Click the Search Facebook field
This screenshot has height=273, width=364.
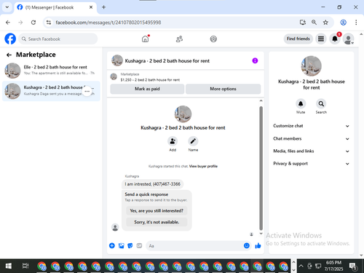(x=58, y=39)
